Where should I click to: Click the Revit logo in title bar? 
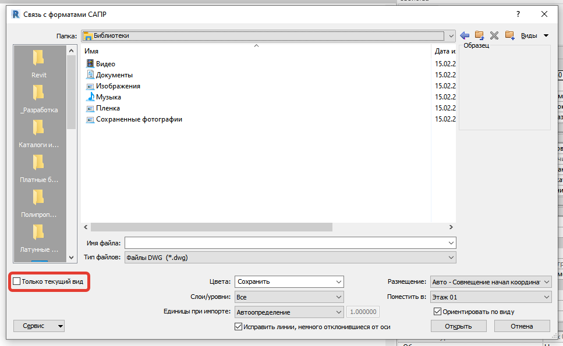click(16, 15)
